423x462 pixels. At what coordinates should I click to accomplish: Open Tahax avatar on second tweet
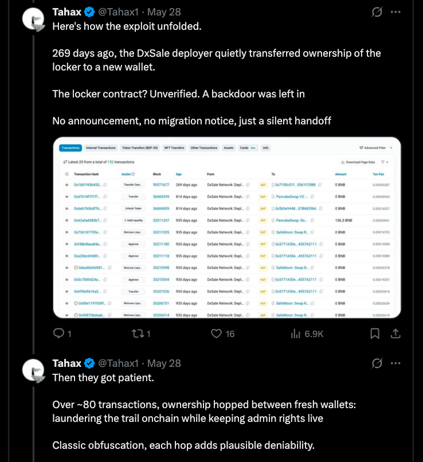tap(33, 370)
